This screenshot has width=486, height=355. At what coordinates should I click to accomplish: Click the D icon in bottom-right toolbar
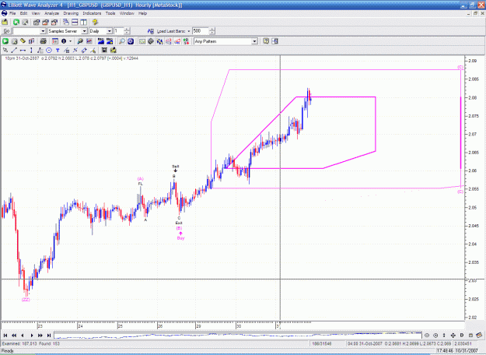[462, 336]
